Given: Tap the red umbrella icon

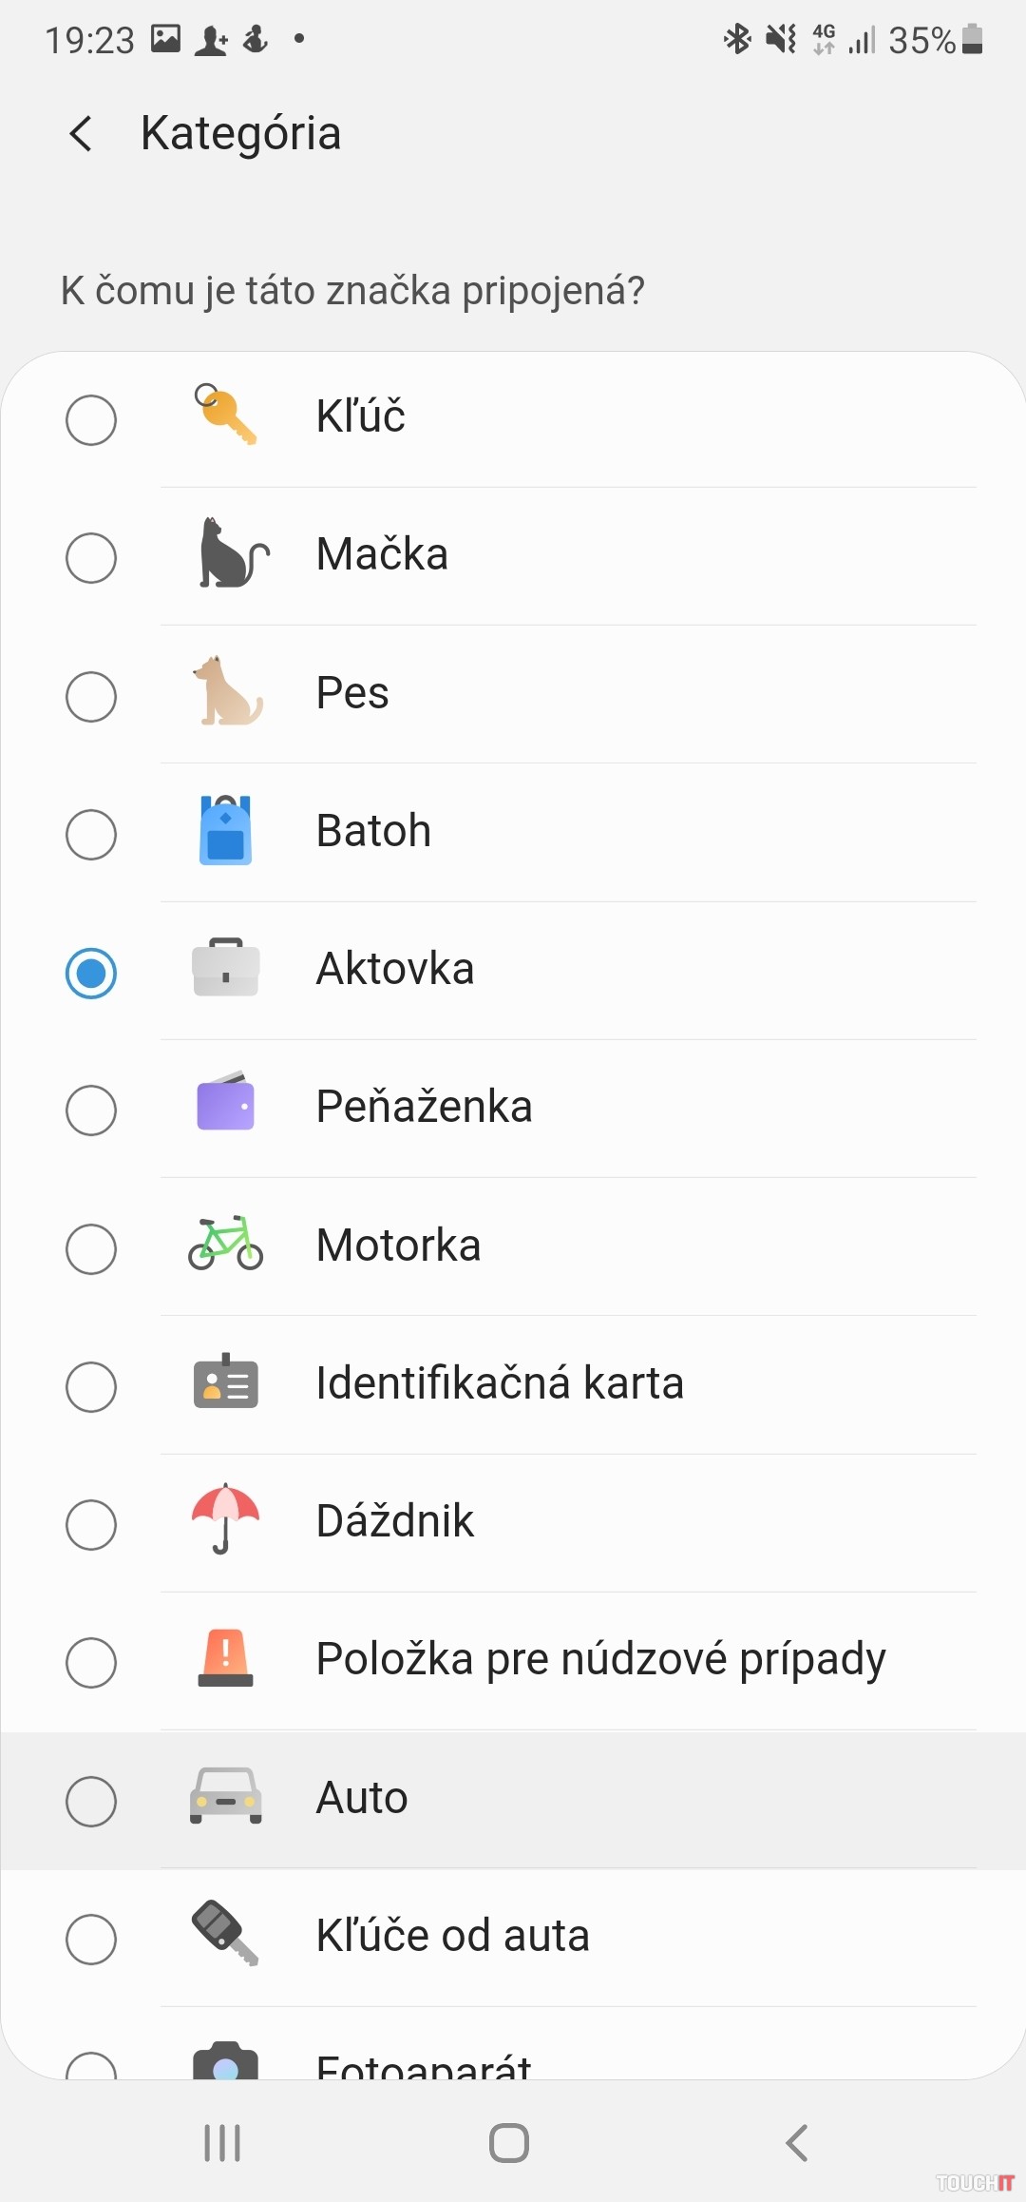Looking at the screenshot, I should [x=226, y=1518].
